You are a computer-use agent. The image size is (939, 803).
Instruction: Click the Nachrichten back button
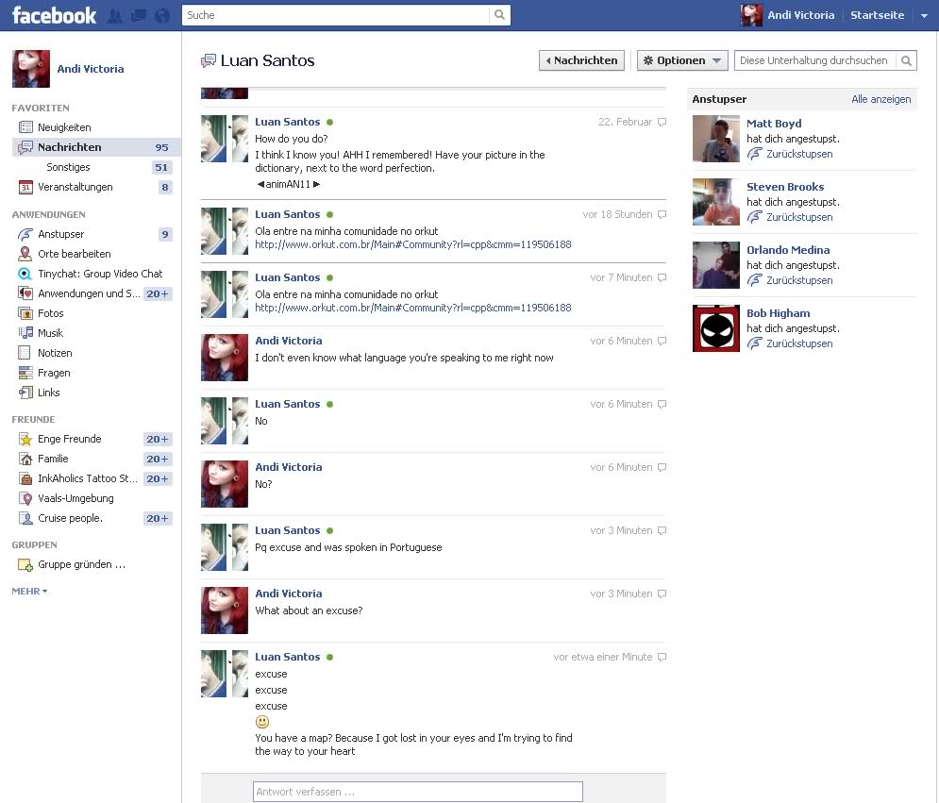[581, 60]
